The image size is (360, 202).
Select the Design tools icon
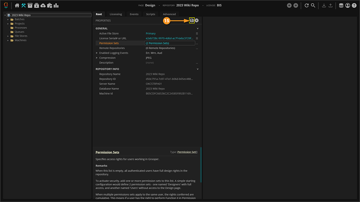point(23,5)
